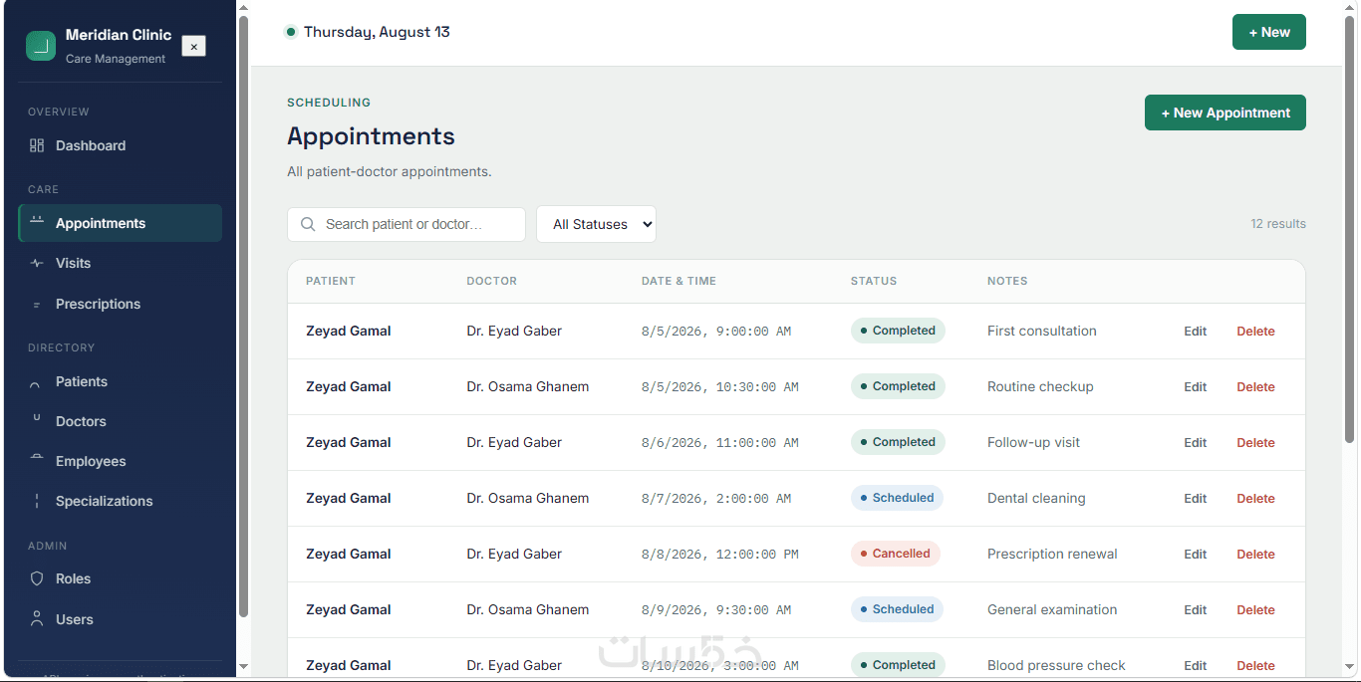Click the Dashboard grid icon
This screenshot has width=1361, height=682.
(x=37, y=145)
